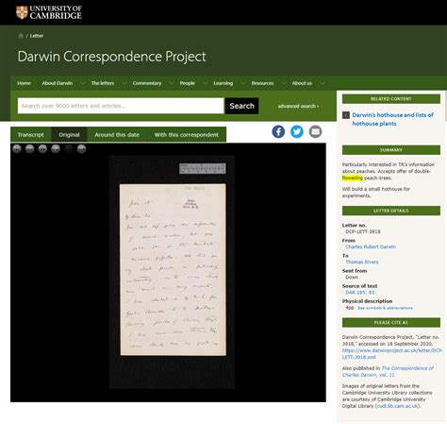Reset viewer with the home icon
This screenshot has height=424, width=447.
(x=42, y=148)
